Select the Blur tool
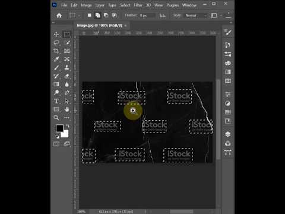 click(66, 84)
